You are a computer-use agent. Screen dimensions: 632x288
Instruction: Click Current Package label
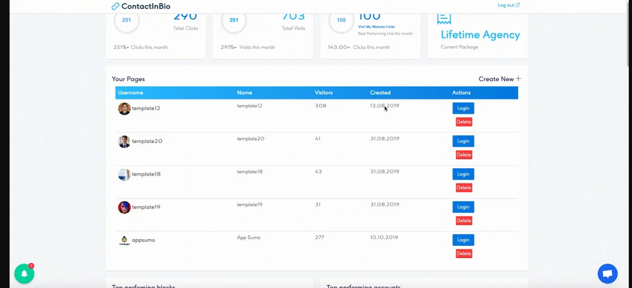(460, 47)
